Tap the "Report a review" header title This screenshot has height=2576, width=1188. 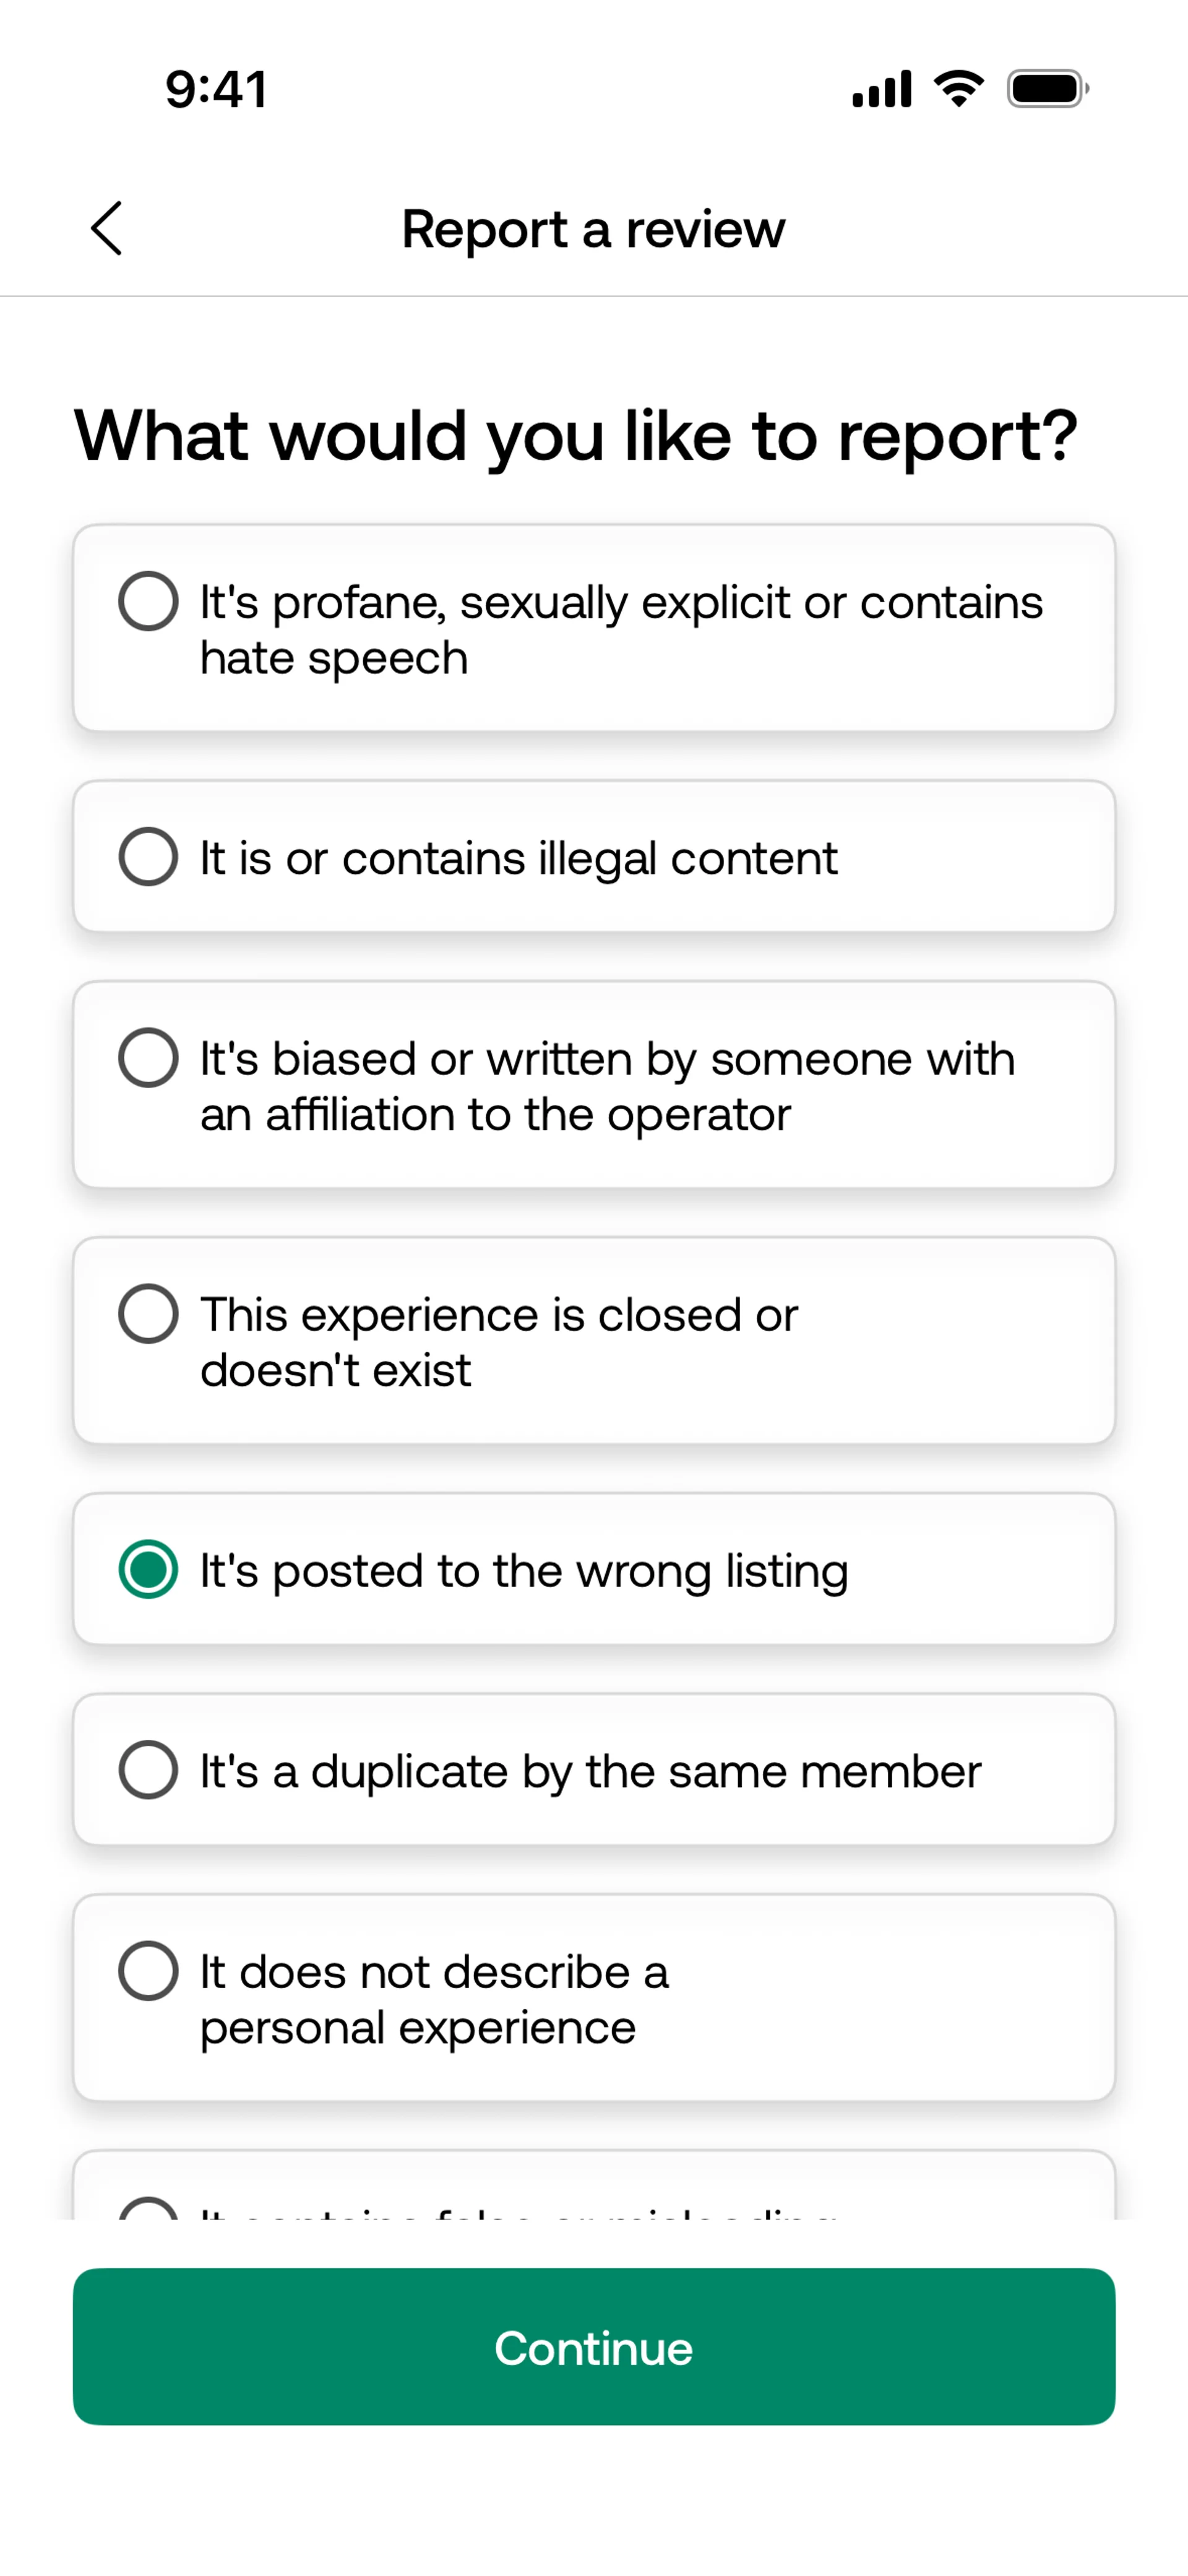pos(593,229)
